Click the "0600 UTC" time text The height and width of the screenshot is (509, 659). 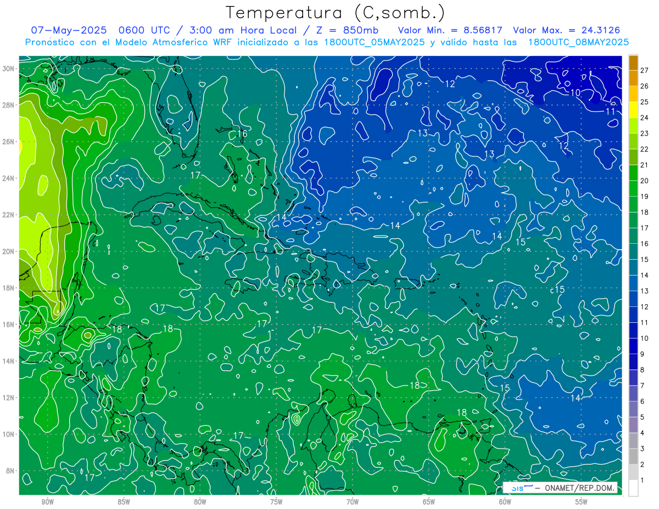(x=143, y=30)
